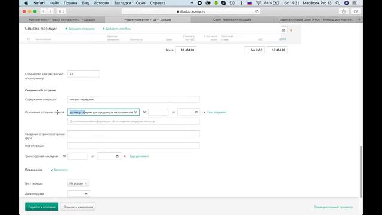
Task: Open the Safari menu
Action: 39,3
